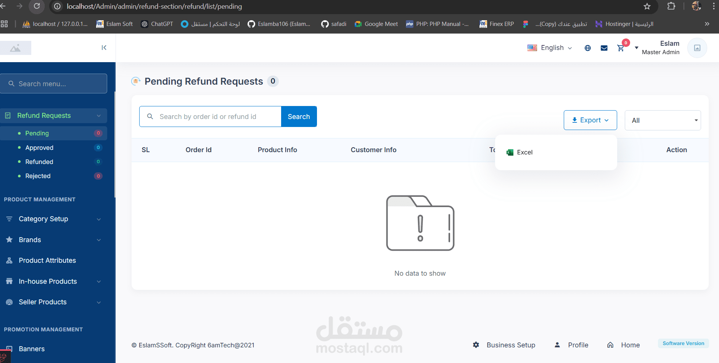The image size is (719, 363).
Task: Click the Customer Info column header
Action: [373, 150]
